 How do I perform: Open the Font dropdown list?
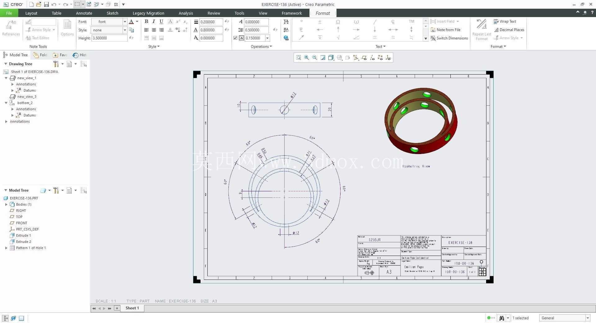coord(125,22)
